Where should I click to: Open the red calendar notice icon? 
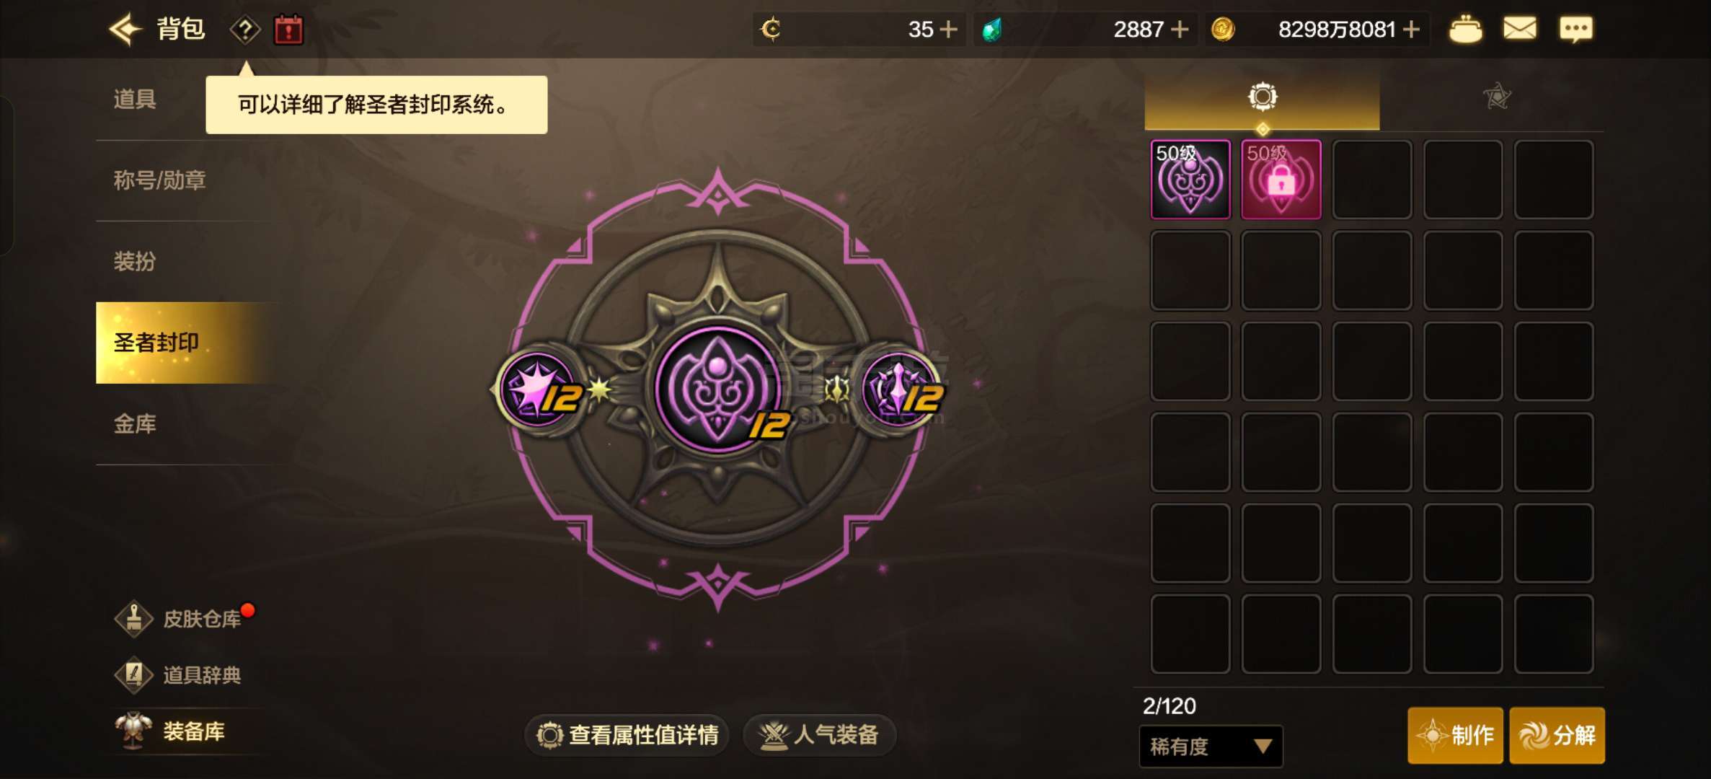288,30
